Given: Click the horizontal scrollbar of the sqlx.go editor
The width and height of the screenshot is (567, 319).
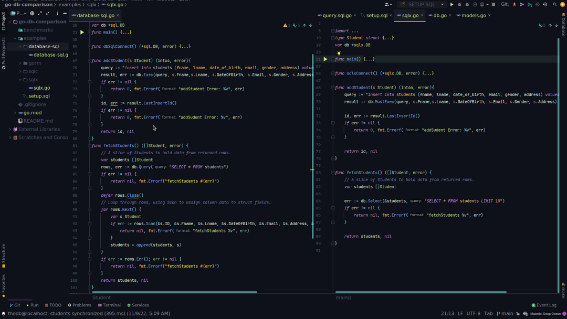Looking at the screenshot, I should point(421,292).
